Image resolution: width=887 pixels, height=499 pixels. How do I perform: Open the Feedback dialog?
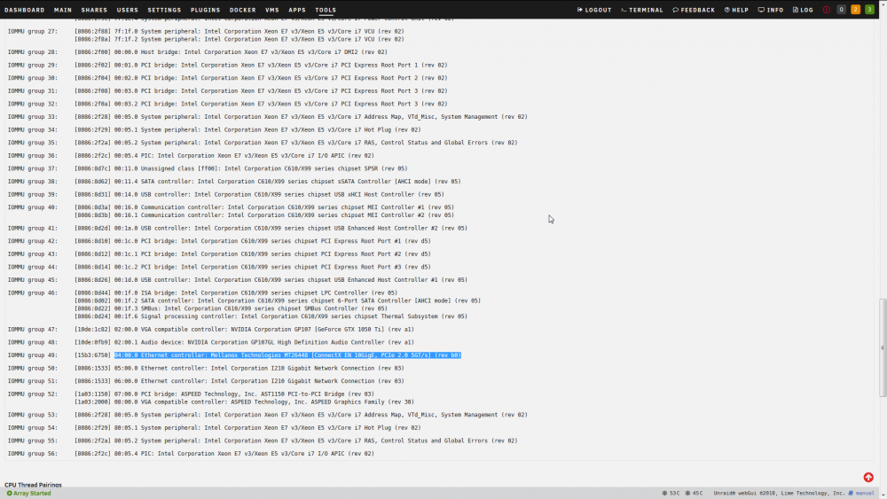point(694,10)
